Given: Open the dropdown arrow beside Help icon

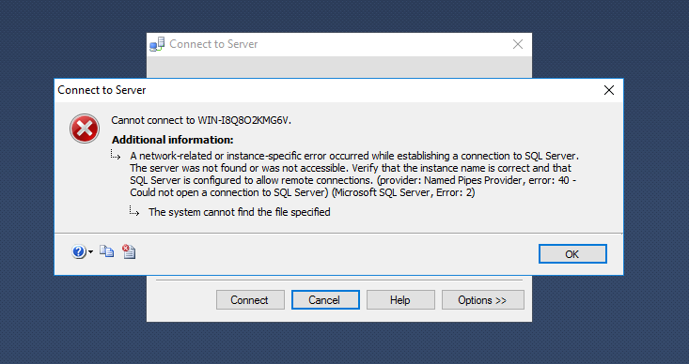Looking at the screenshot, I should (x=90, y=251).
